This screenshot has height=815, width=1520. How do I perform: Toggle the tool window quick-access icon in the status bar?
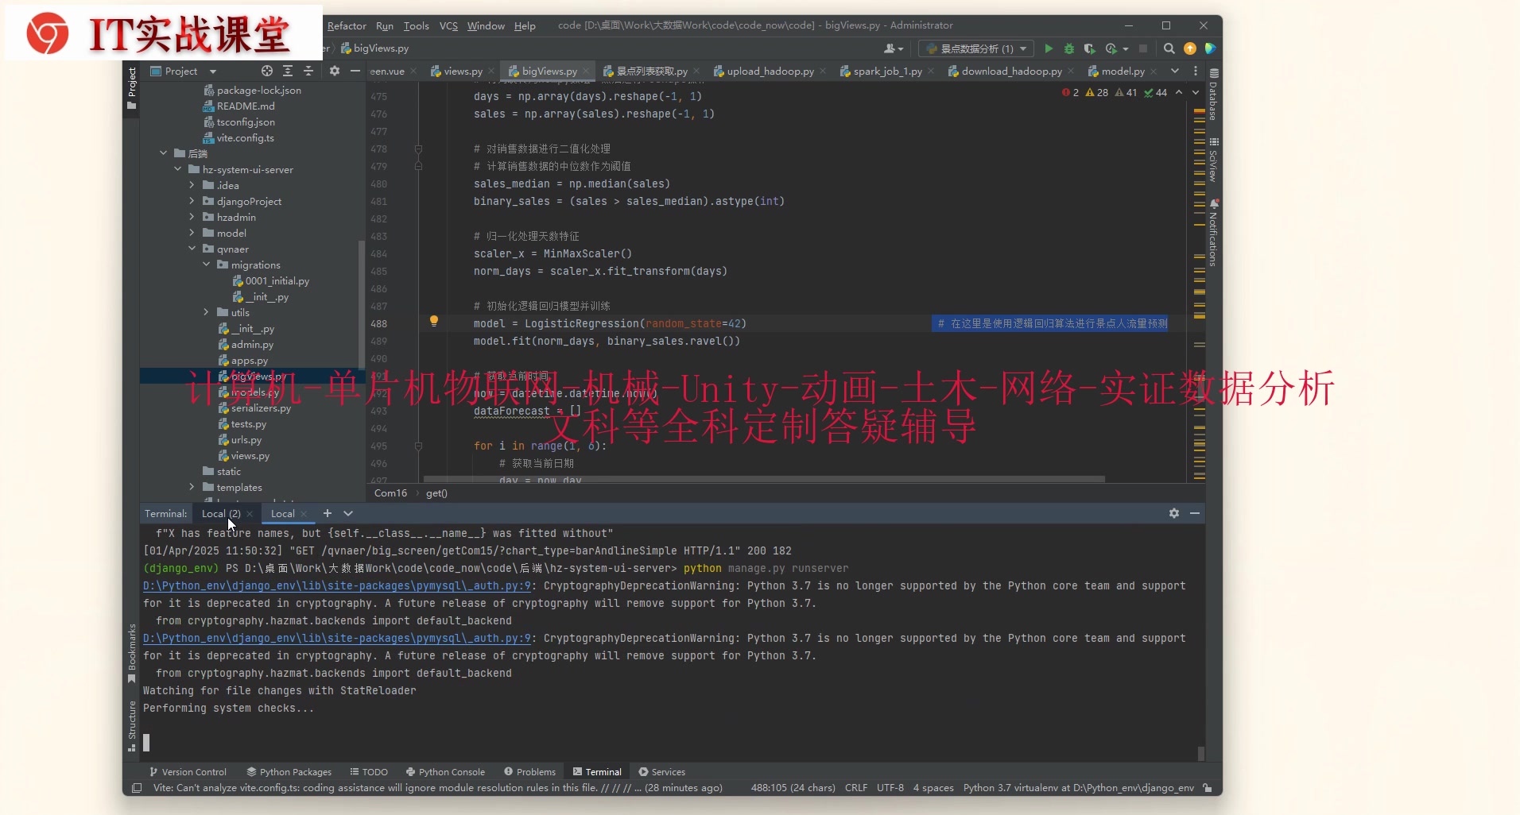(x=137, y=788)
